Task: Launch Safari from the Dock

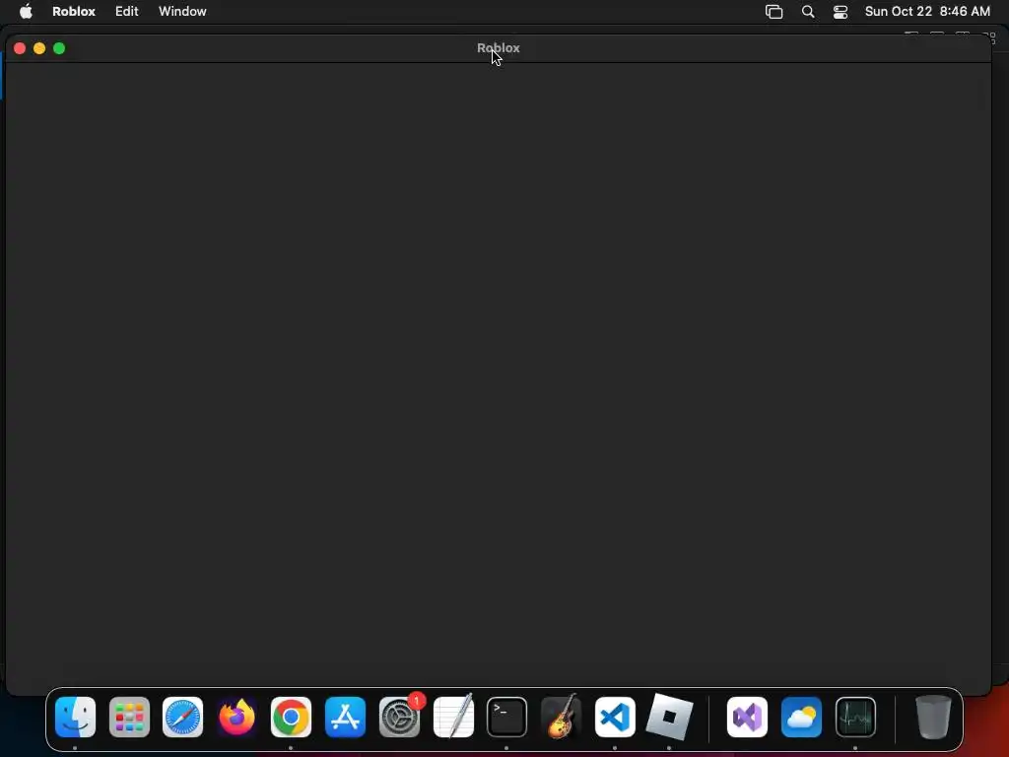Action: 182,717
